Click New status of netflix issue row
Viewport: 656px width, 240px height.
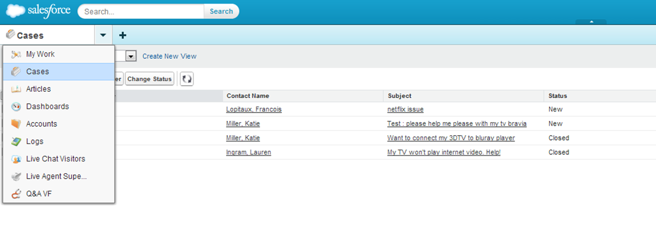[556, 110]
